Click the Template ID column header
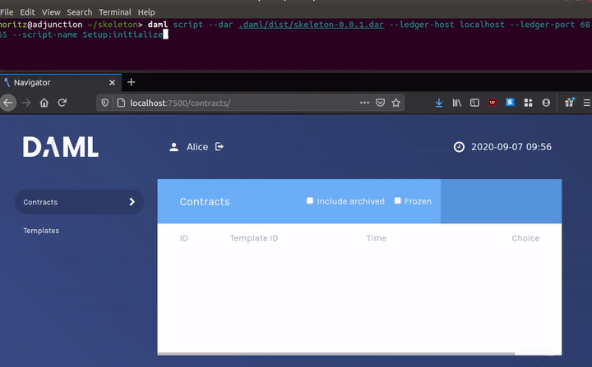 [x=254, y=238]
